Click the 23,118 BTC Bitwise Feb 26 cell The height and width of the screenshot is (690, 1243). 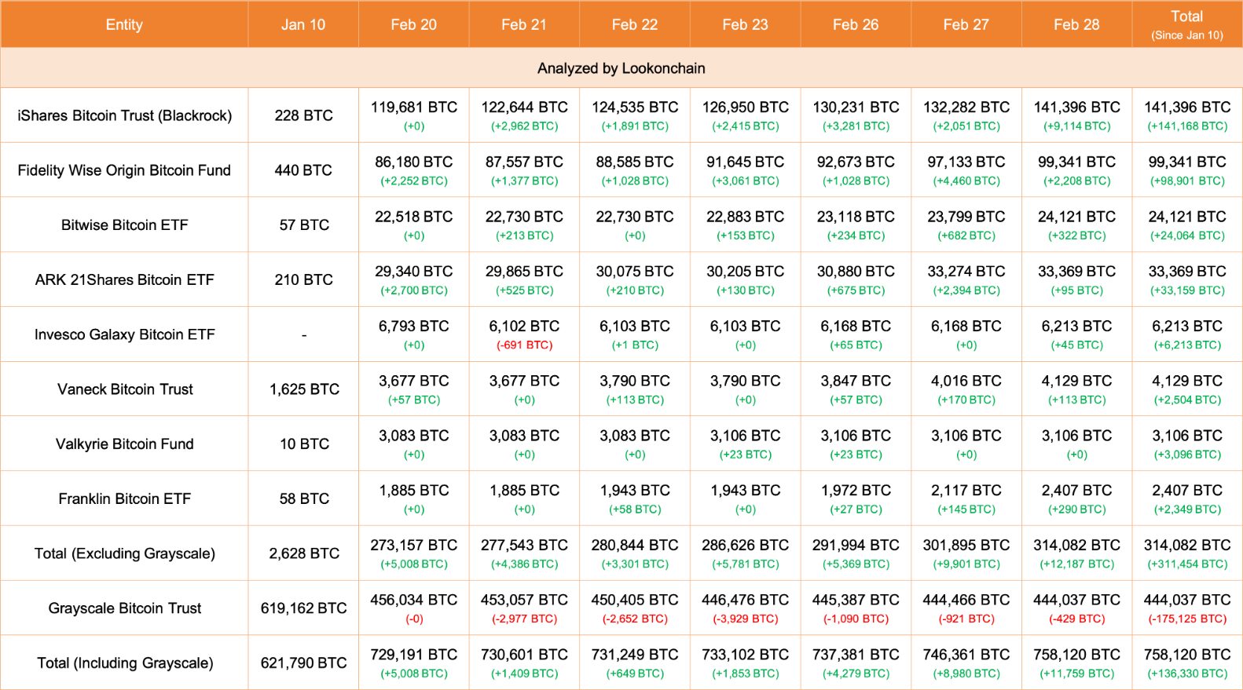click(856, 225)
